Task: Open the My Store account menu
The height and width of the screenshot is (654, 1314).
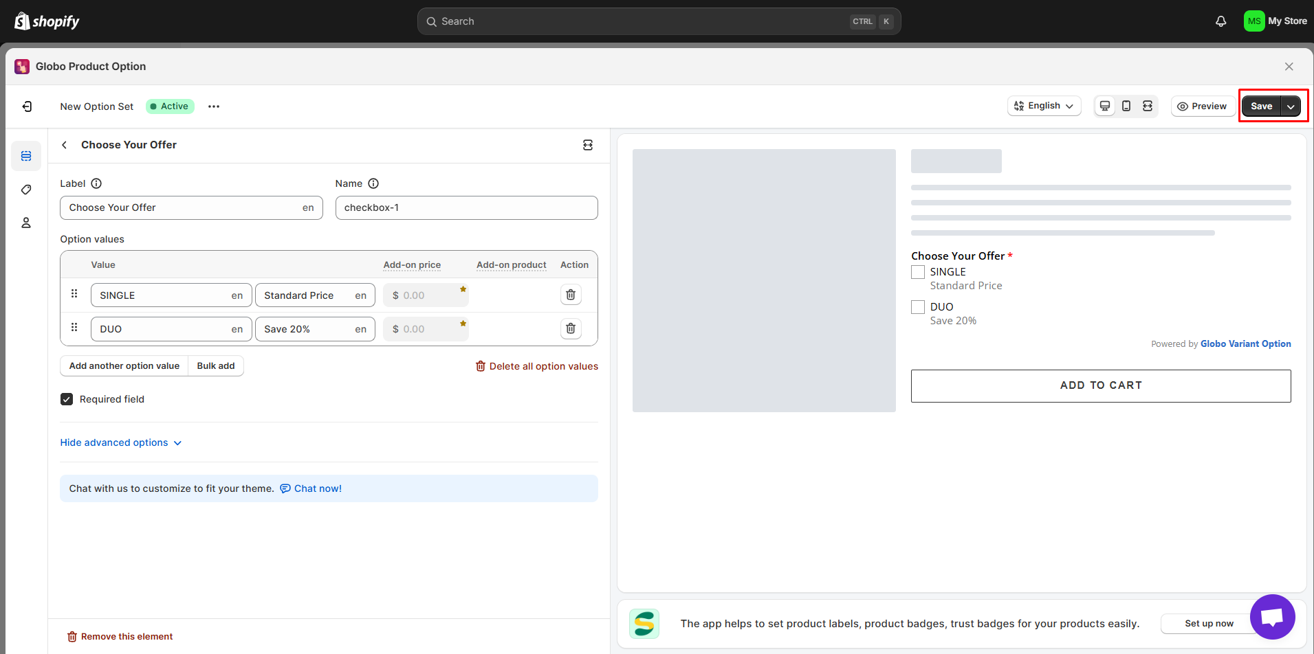Action: coord(1275,21)
